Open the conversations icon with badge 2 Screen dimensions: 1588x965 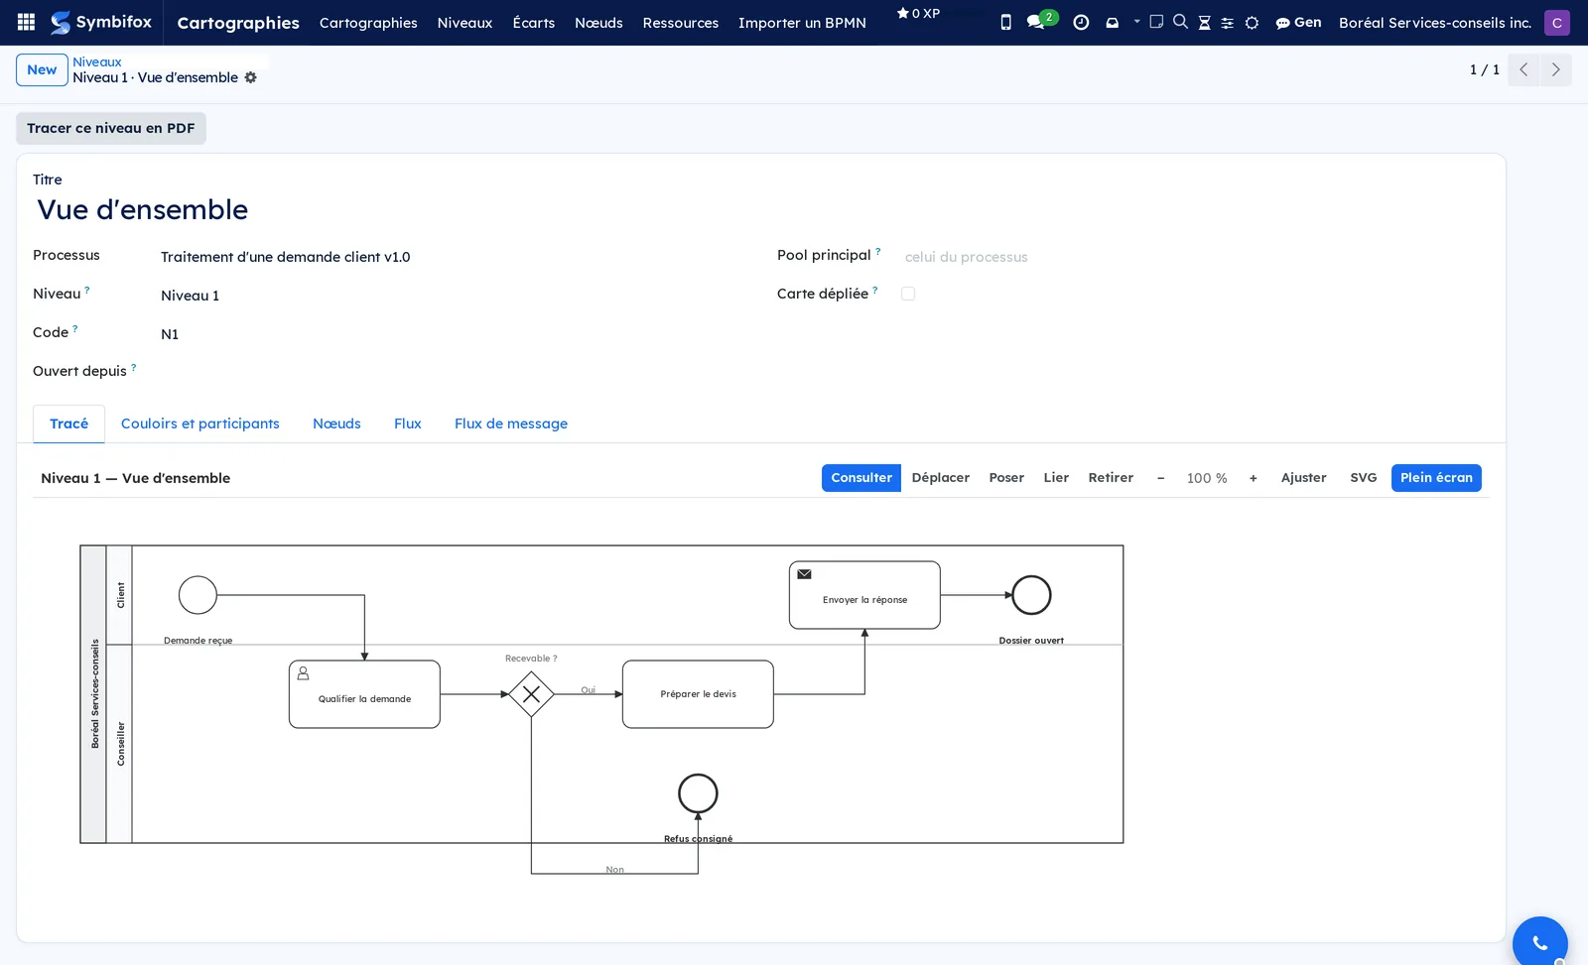1039,21
